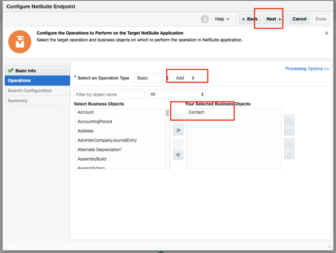Close the instruction banner with the X

click(x=326, y=33)
